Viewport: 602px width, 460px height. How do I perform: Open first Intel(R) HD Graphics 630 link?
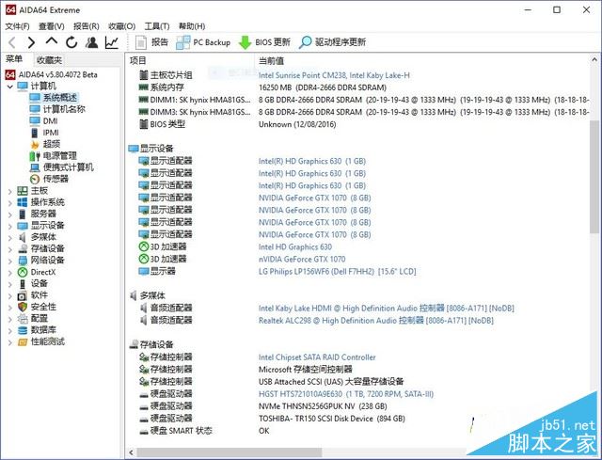coord(311,161)
